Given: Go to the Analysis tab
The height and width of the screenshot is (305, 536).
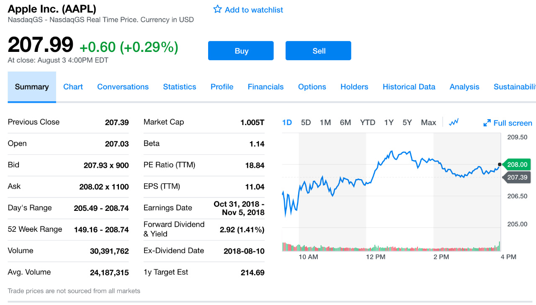Looking at the screenshot, I should click(x=464, y=87).
